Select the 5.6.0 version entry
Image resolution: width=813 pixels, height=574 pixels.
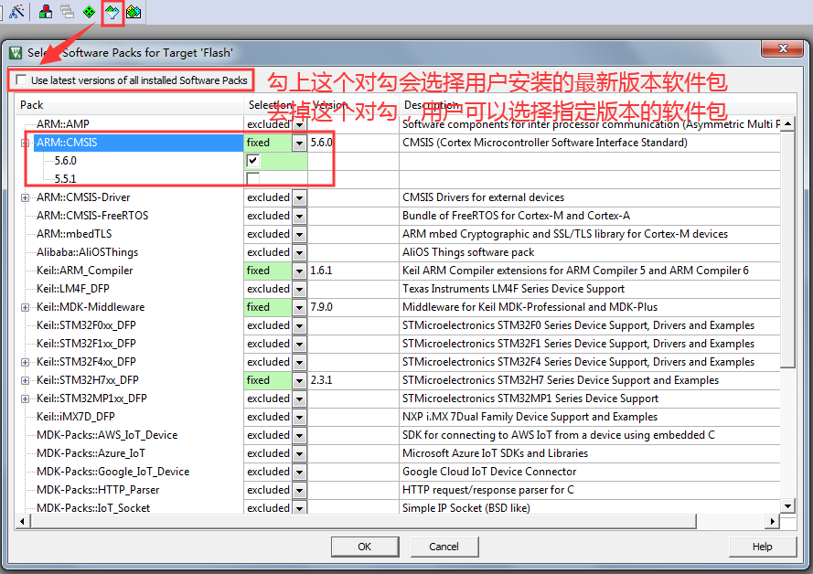[x=65, y=161]
